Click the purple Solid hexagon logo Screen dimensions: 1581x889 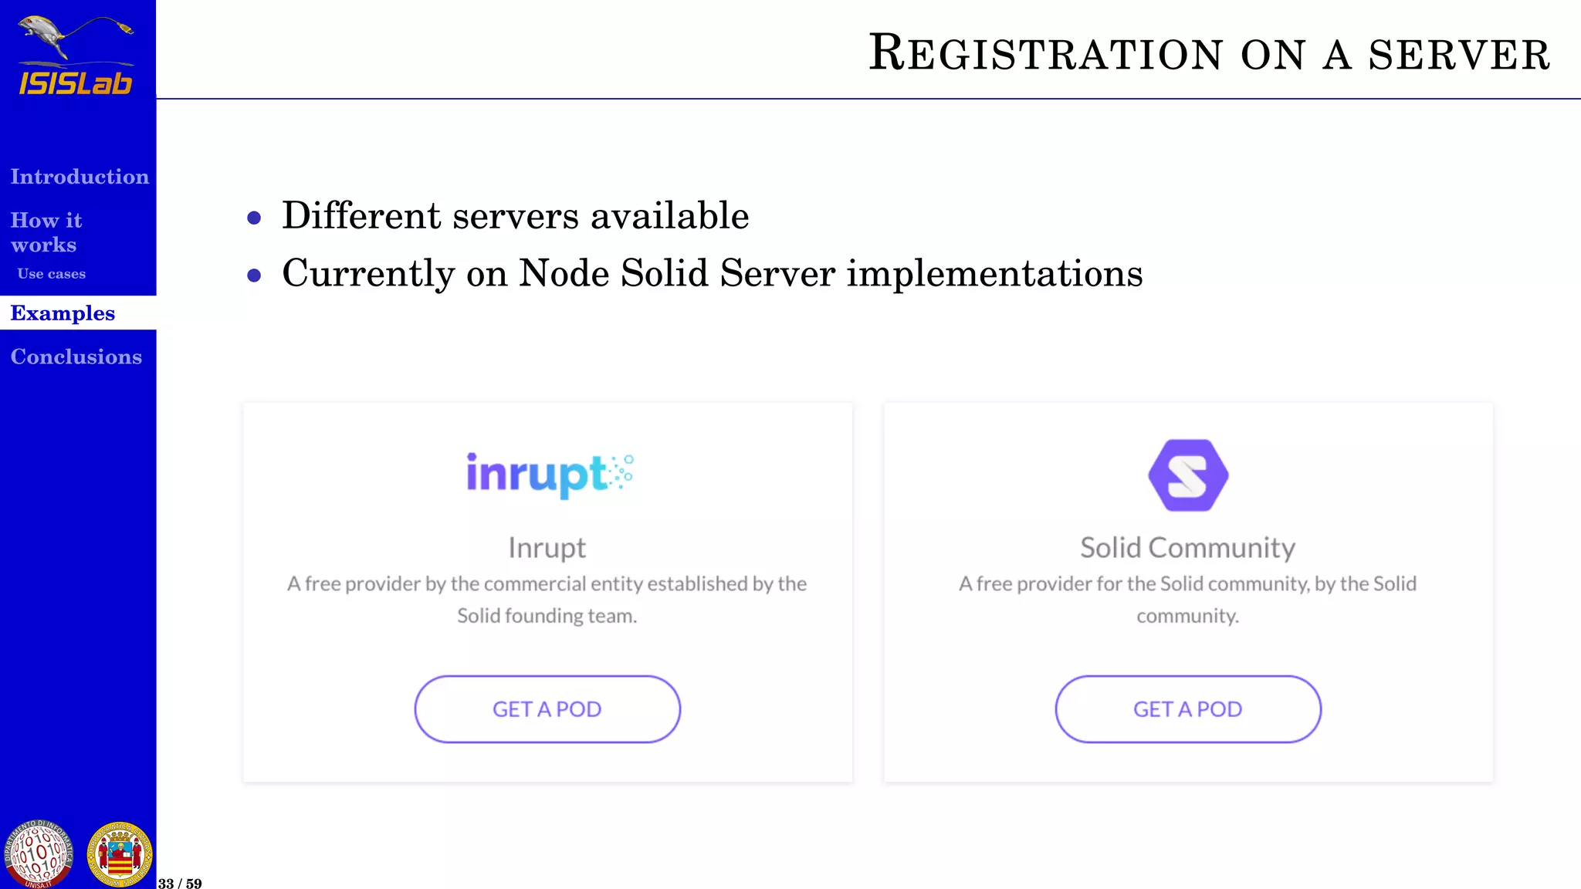click(x=1188, y=475)
